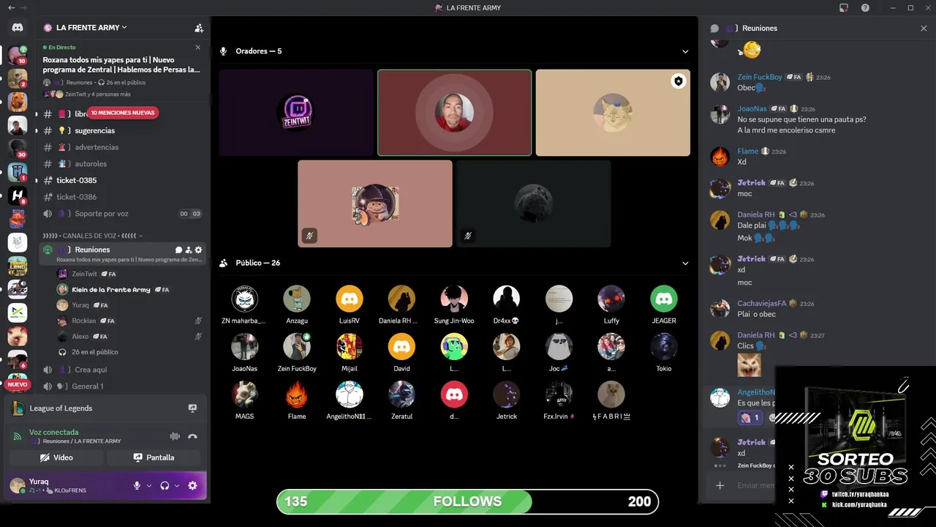
Task: Click the moderator shield badge on cat speaker
Action: (x=679, y=81)
